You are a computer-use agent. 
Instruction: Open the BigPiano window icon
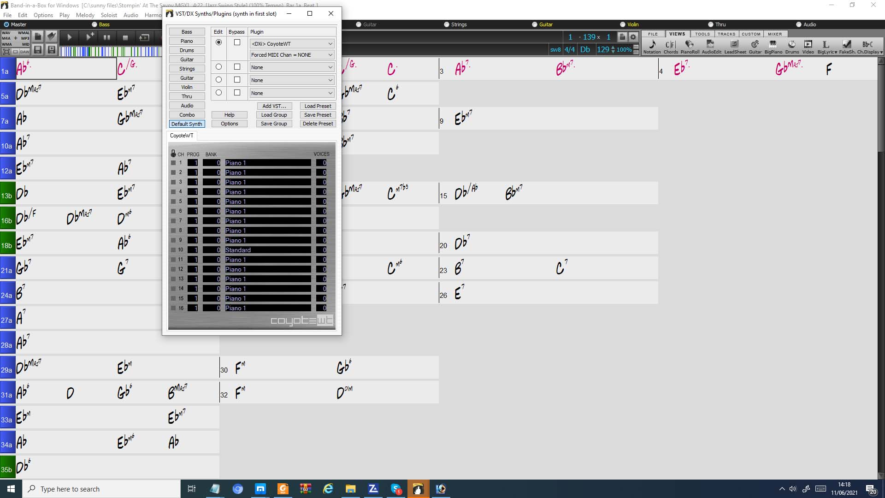pyautogui.click(x=773, y=47)
